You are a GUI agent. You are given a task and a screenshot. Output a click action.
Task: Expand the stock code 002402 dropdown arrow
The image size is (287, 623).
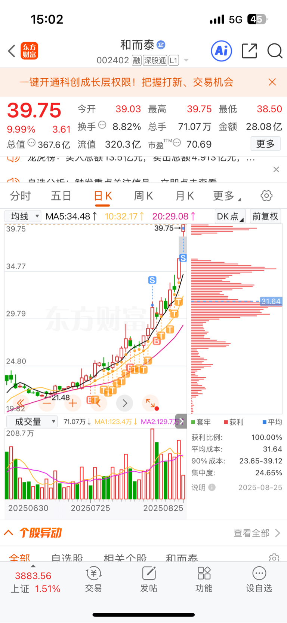pos(186,60)
